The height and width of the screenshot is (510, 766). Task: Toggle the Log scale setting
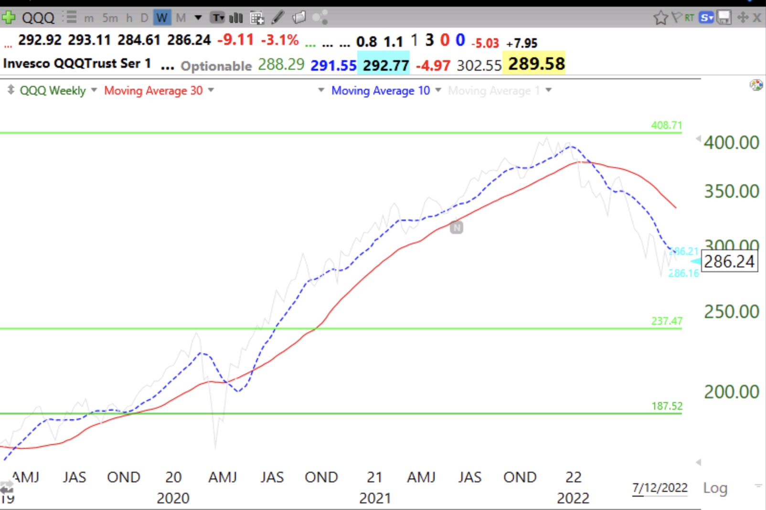[715, 488]
